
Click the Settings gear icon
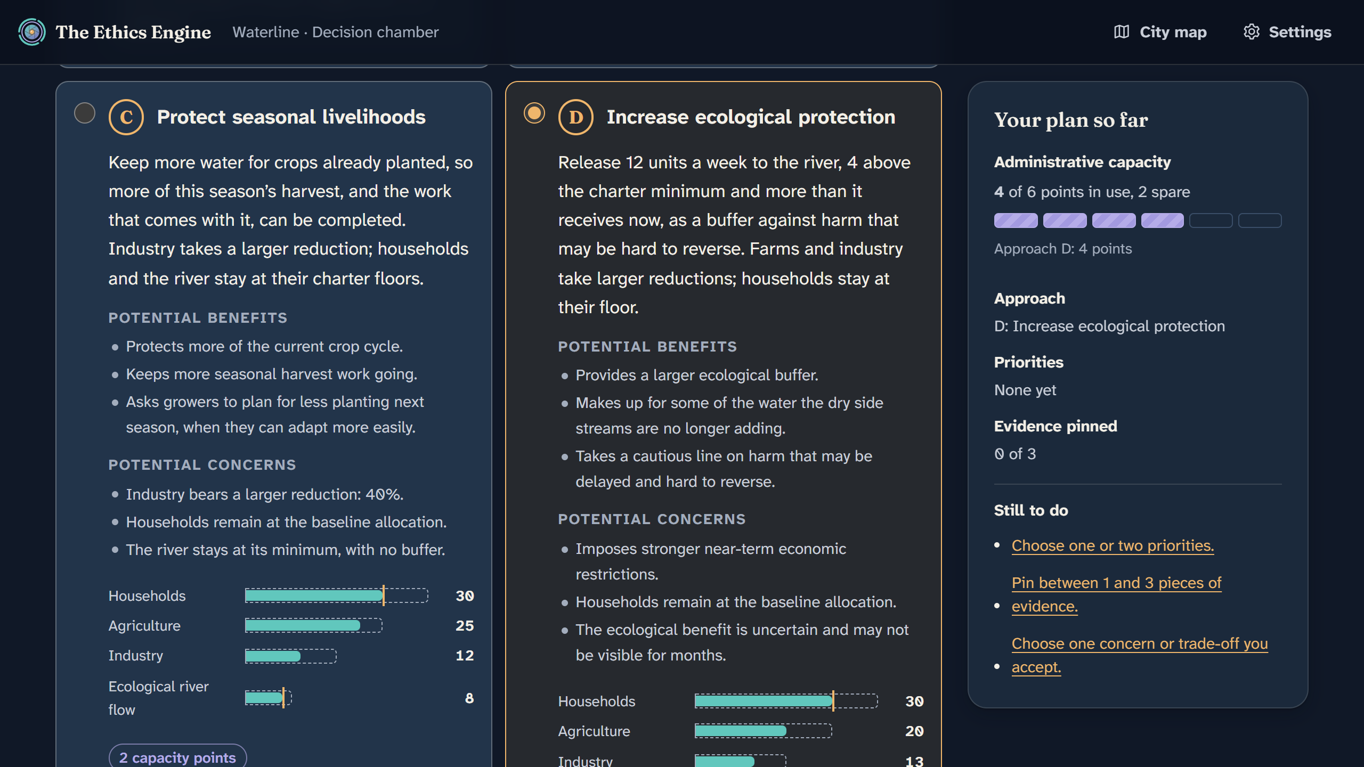pos(1251,32)
